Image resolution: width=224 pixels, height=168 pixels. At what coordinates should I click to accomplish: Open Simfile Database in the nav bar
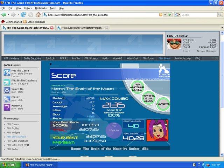pos(32,58)
